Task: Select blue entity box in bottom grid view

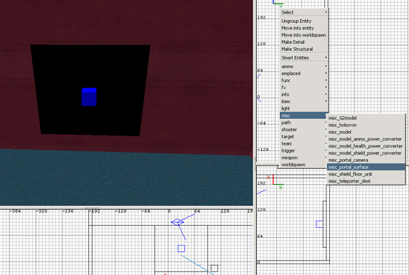Action: [x=182, y=249]
